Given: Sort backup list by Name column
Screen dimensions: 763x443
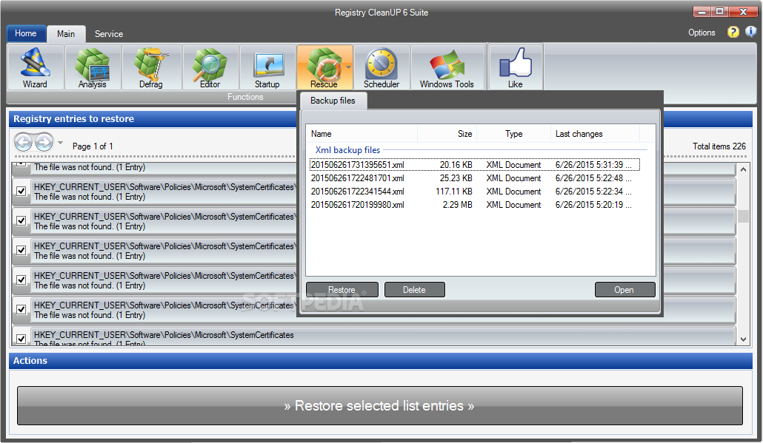Looking at the screenshot, I should point(361,134).
